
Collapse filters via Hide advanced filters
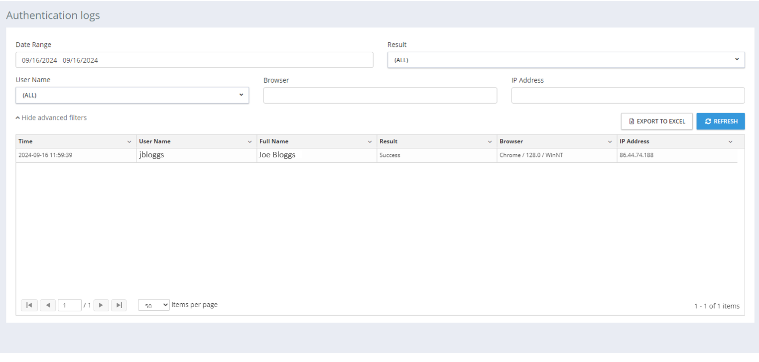[x=51, y=118]
